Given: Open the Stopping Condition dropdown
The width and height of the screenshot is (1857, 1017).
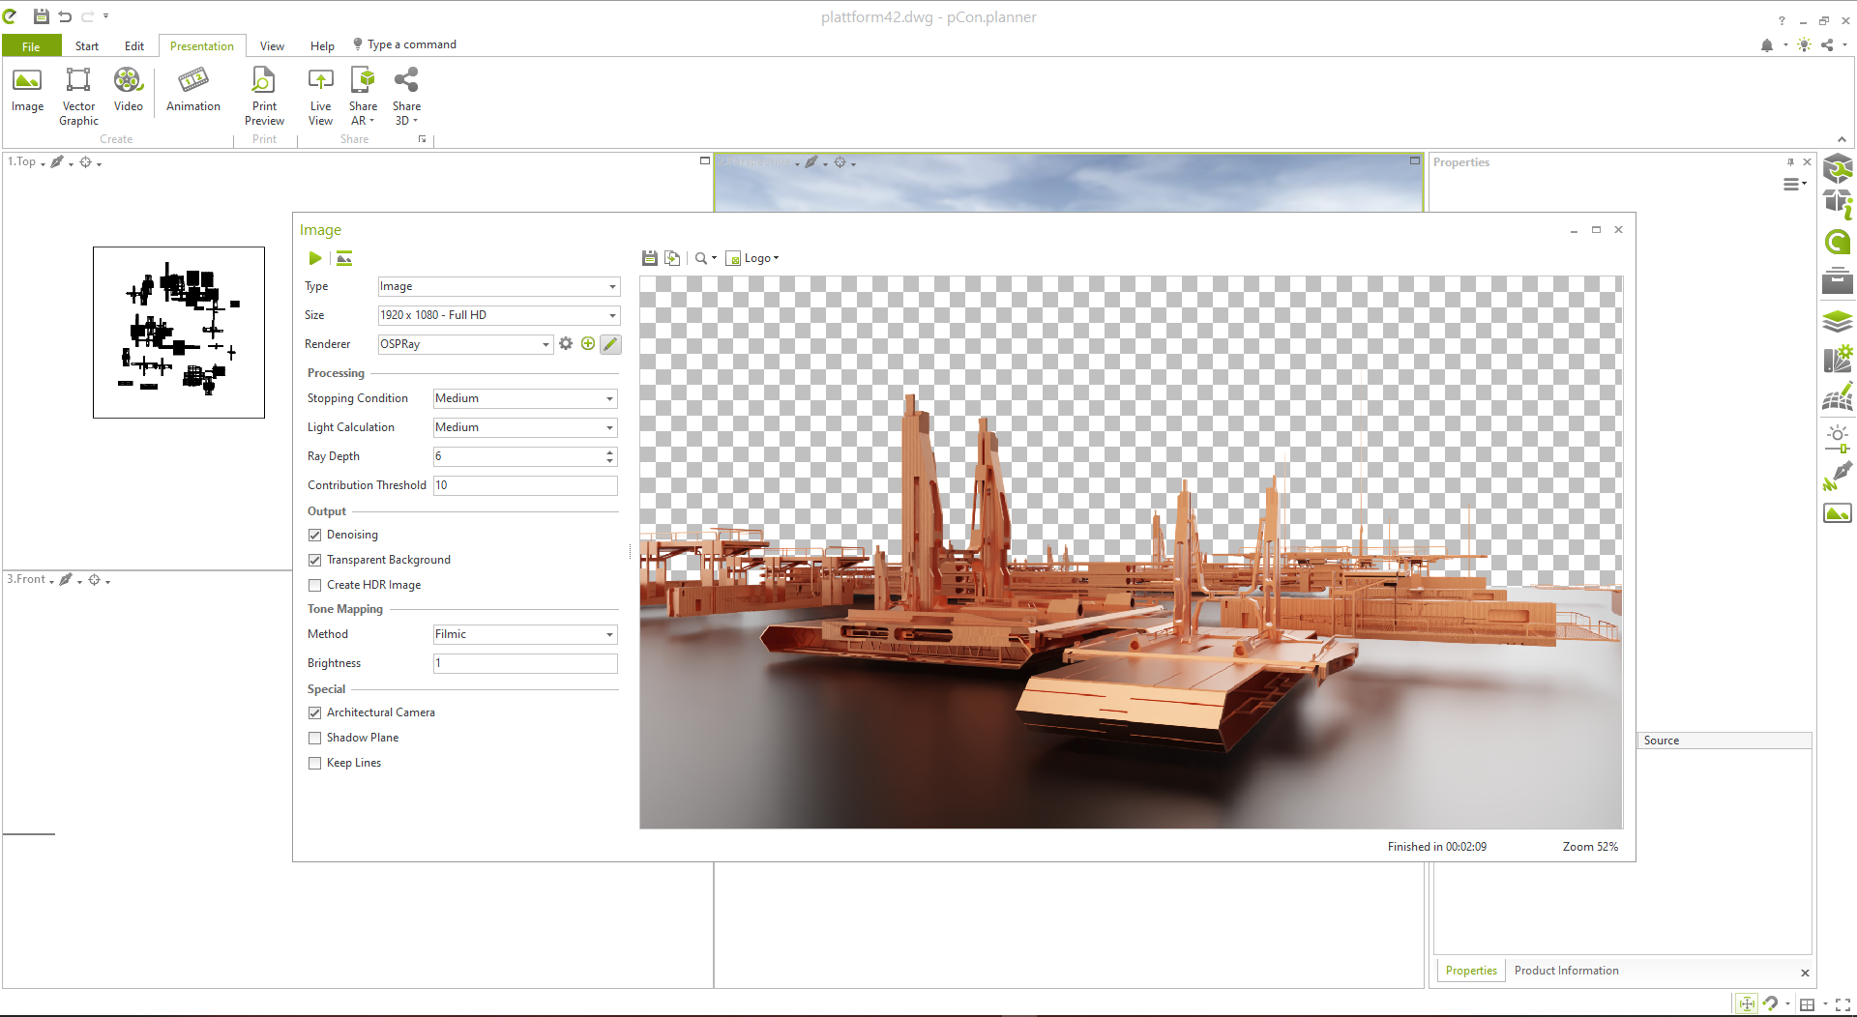Looking at the screenshot, I should [x=525, y=398].
